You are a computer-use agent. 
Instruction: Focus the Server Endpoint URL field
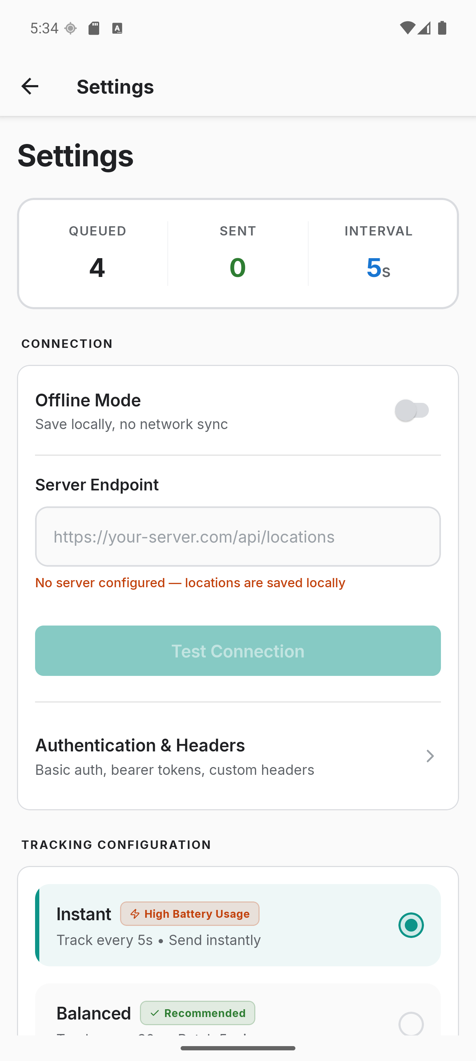[238, 537]
